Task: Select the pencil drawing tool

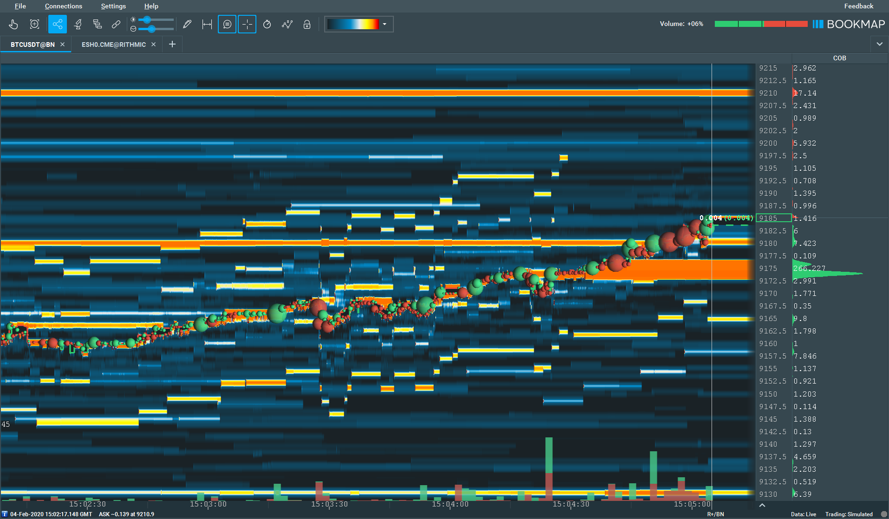Action: point(187,24)
